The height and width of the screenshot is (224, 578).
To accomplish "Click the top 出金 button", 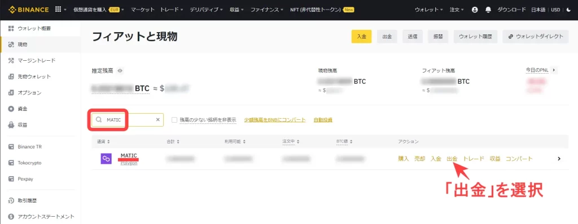I will (387, 37).
